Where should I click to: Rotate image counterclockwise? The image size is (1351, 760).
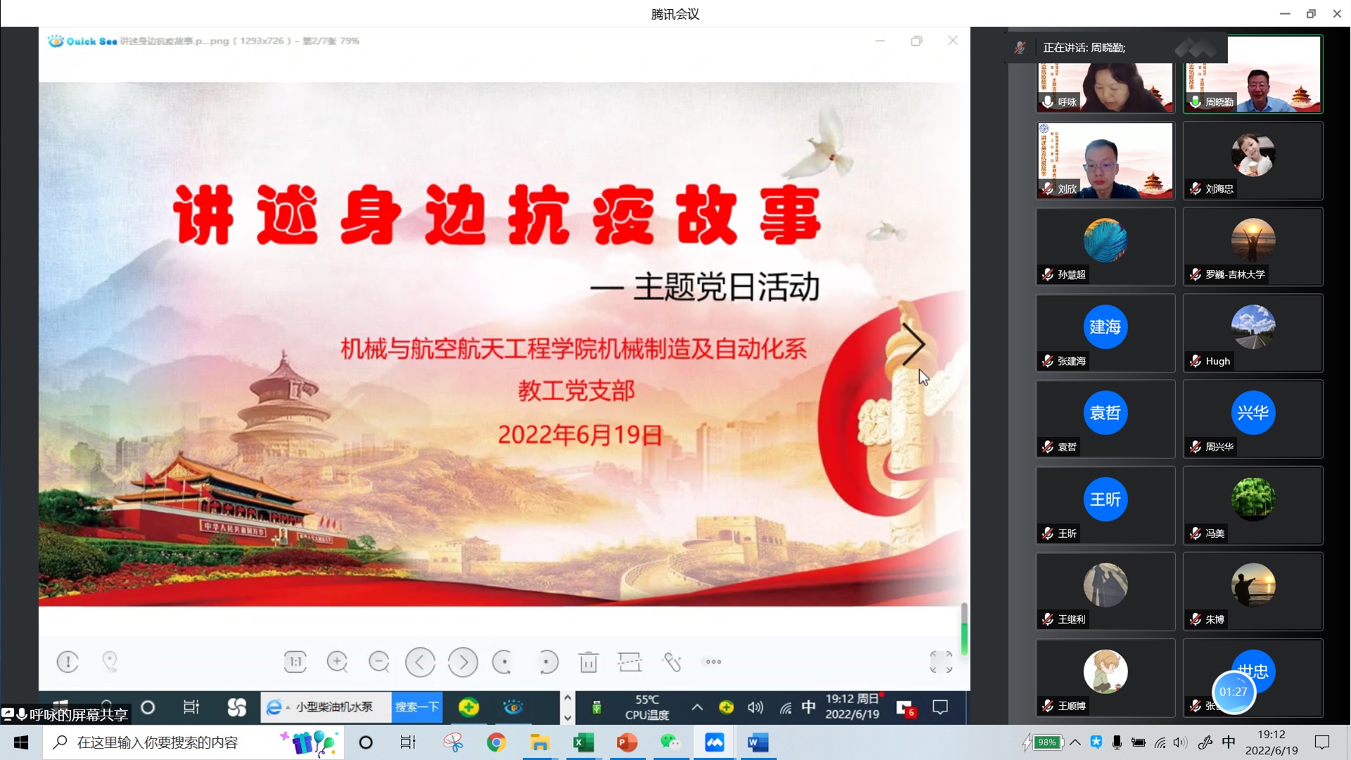click(504, 662)
